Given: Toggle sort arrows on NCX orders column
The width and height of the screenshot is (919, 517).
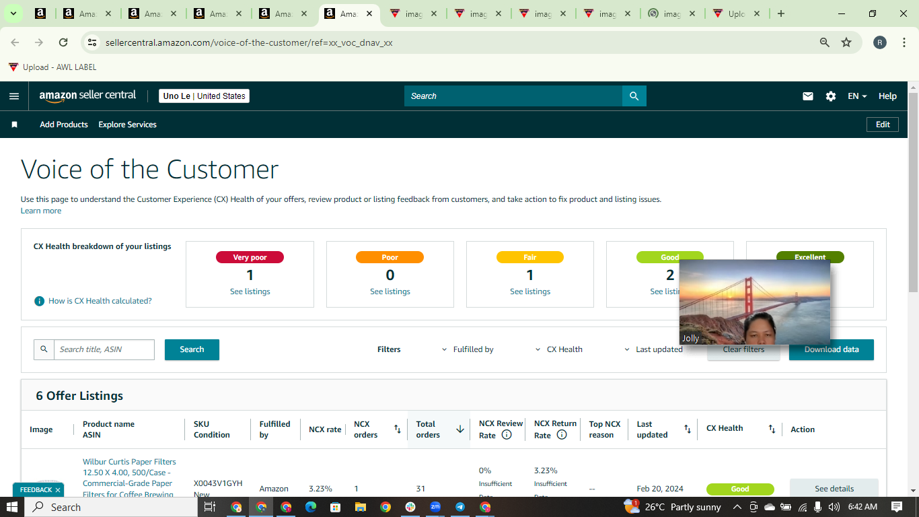Looking at the screenshot, I should [x=397, y=429].
